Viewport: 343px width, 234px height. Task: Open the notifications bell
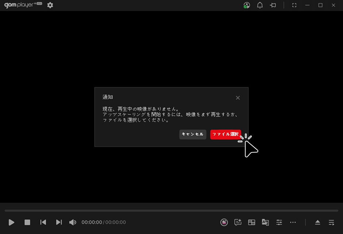(x=260, y=5)
